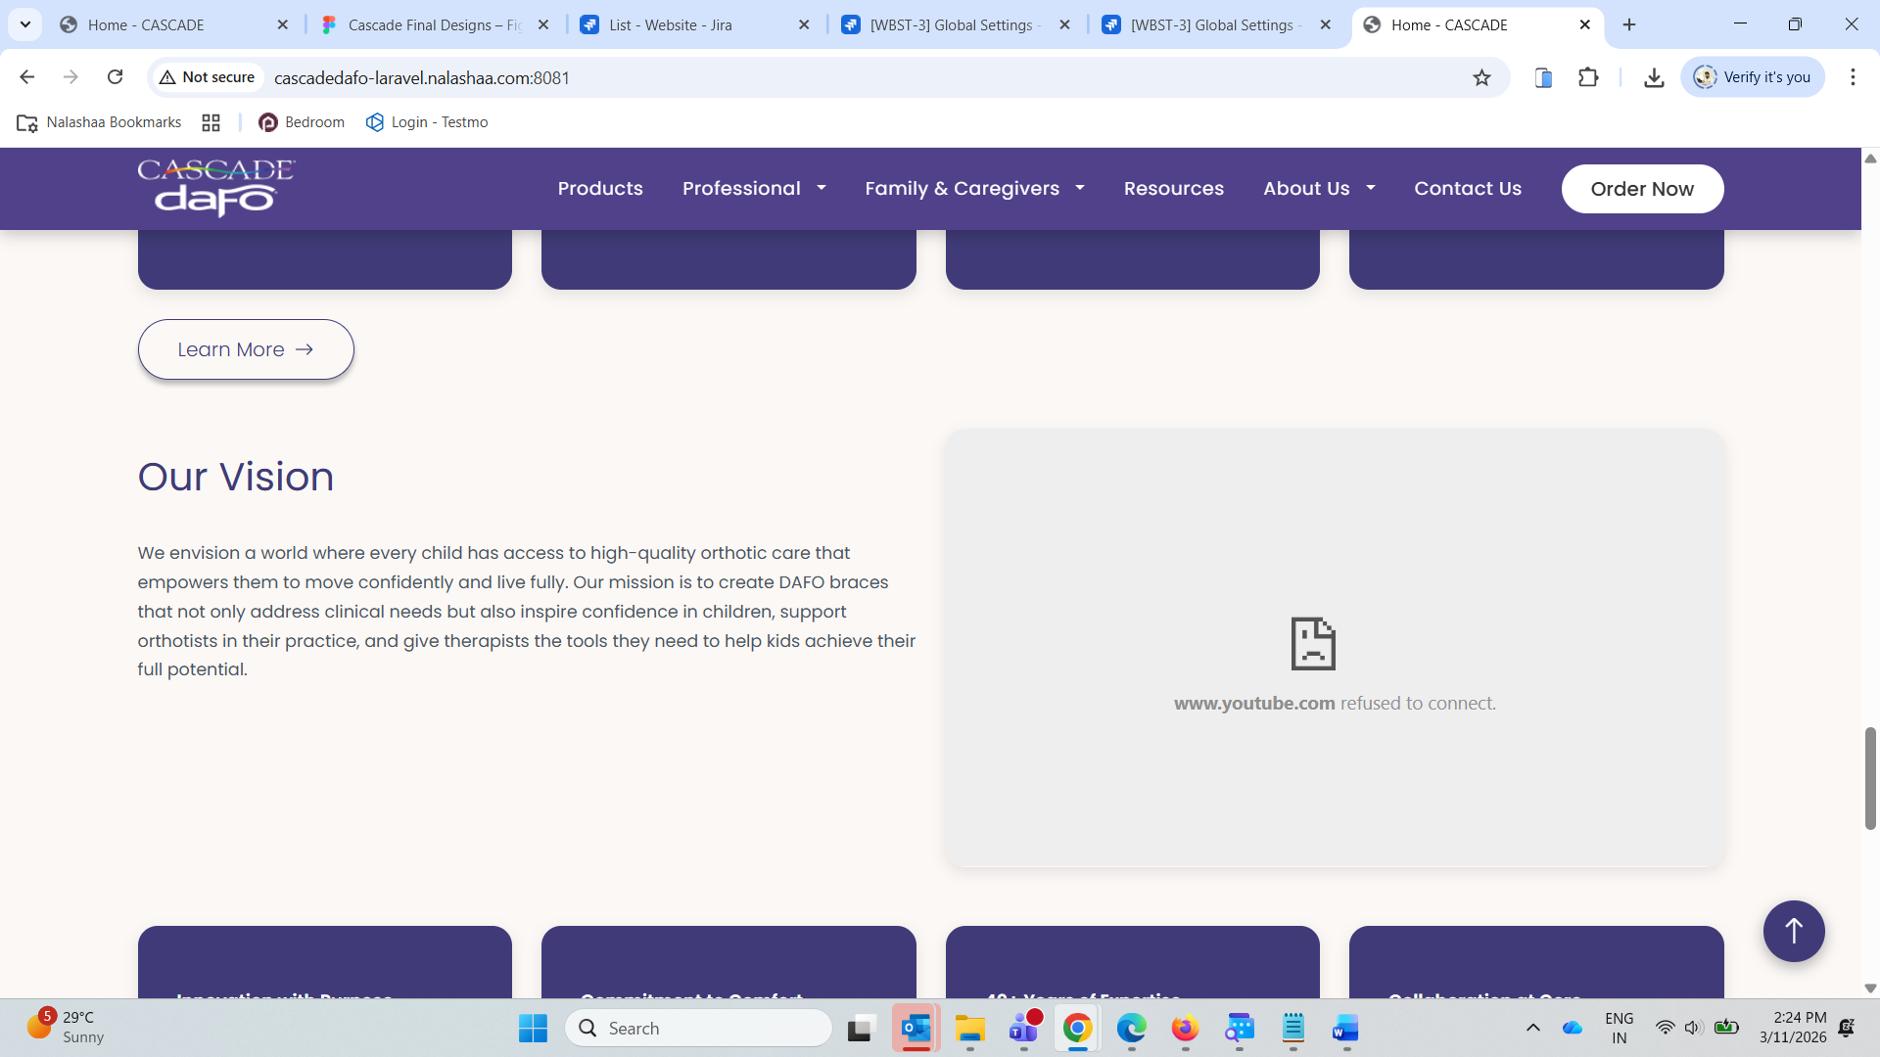1880x1057 pixels.
Task: Click the Cascade DAFO logo
Action: [x=215, y=187]
